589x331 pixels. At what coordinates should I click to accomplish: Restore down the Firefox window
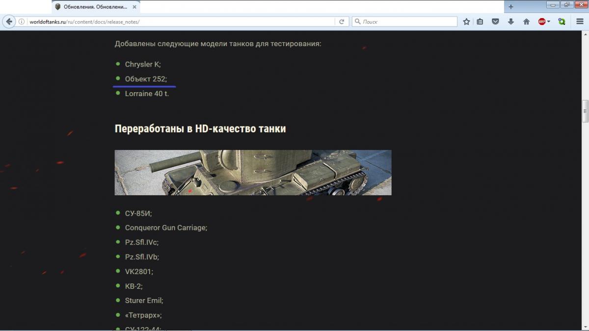click(566, 4)
